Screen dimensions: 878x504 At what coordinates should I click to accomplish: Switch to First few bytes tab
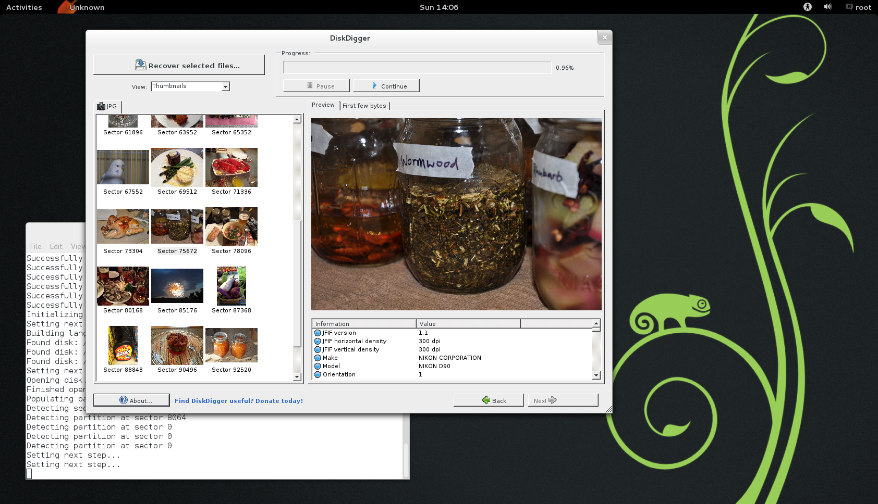[364, 106]
